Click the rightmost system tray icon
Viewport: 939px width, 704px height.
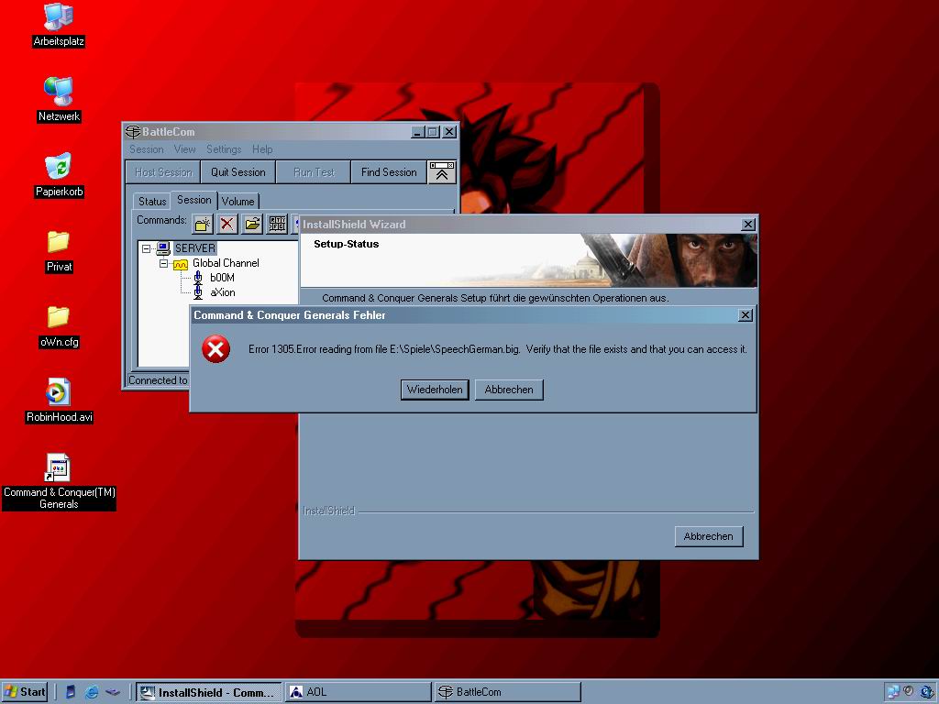click(928, 692)
